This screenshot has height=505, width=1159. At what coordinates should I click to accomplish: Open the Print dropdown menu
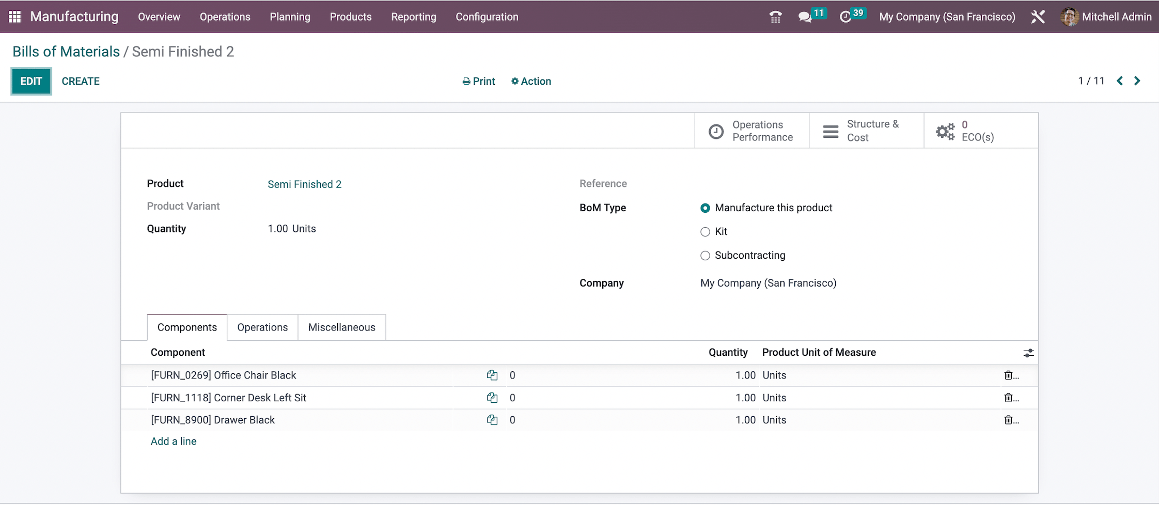pos(478,81)
